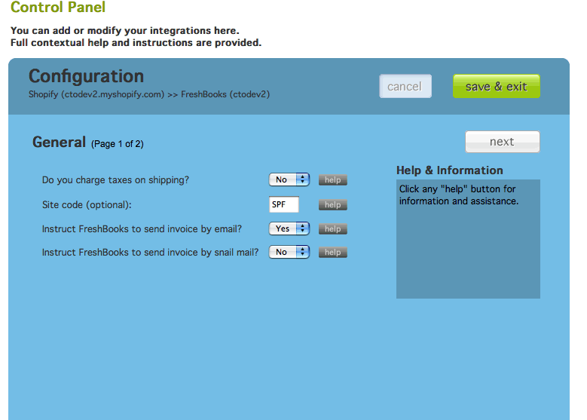This screenshot has width=587, height=420.
Task: Open the send invoice by snail mail dropdown
Action: tap(289, 252)
